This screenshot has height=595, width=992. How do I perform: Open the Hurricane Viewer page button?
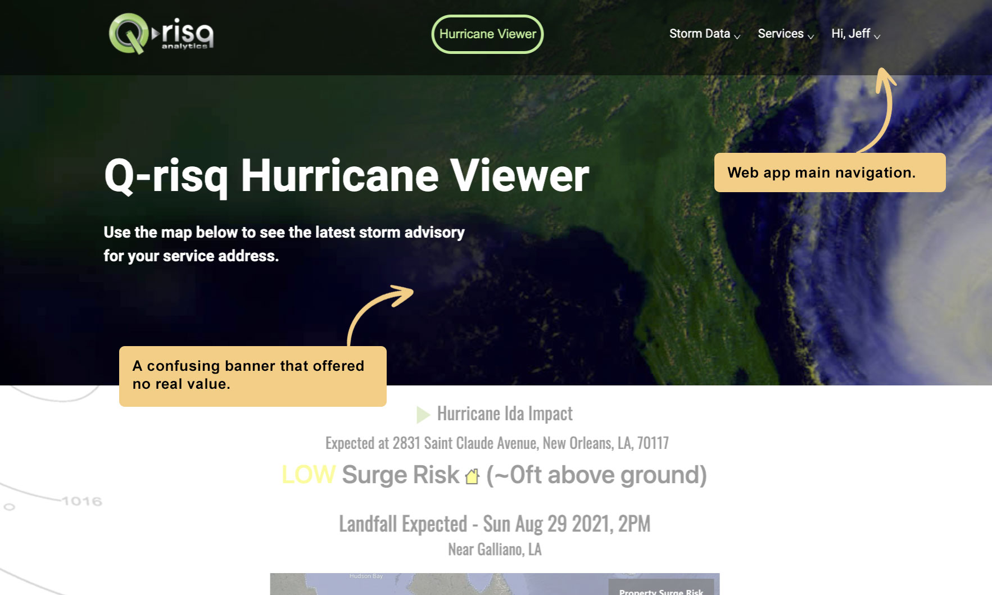[487, 34]
